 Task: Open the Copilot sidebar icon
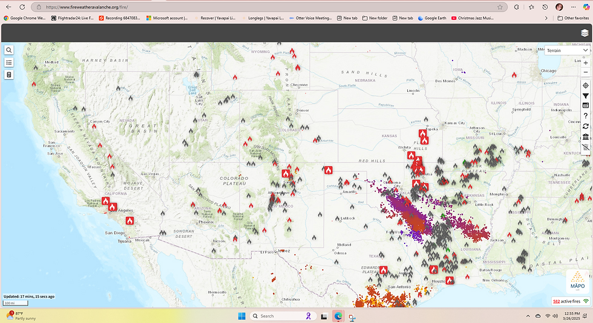[x=586, y=7]
